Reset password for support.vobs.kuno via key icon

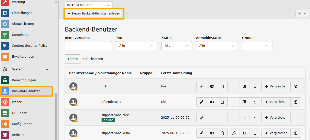pos(234,133)
